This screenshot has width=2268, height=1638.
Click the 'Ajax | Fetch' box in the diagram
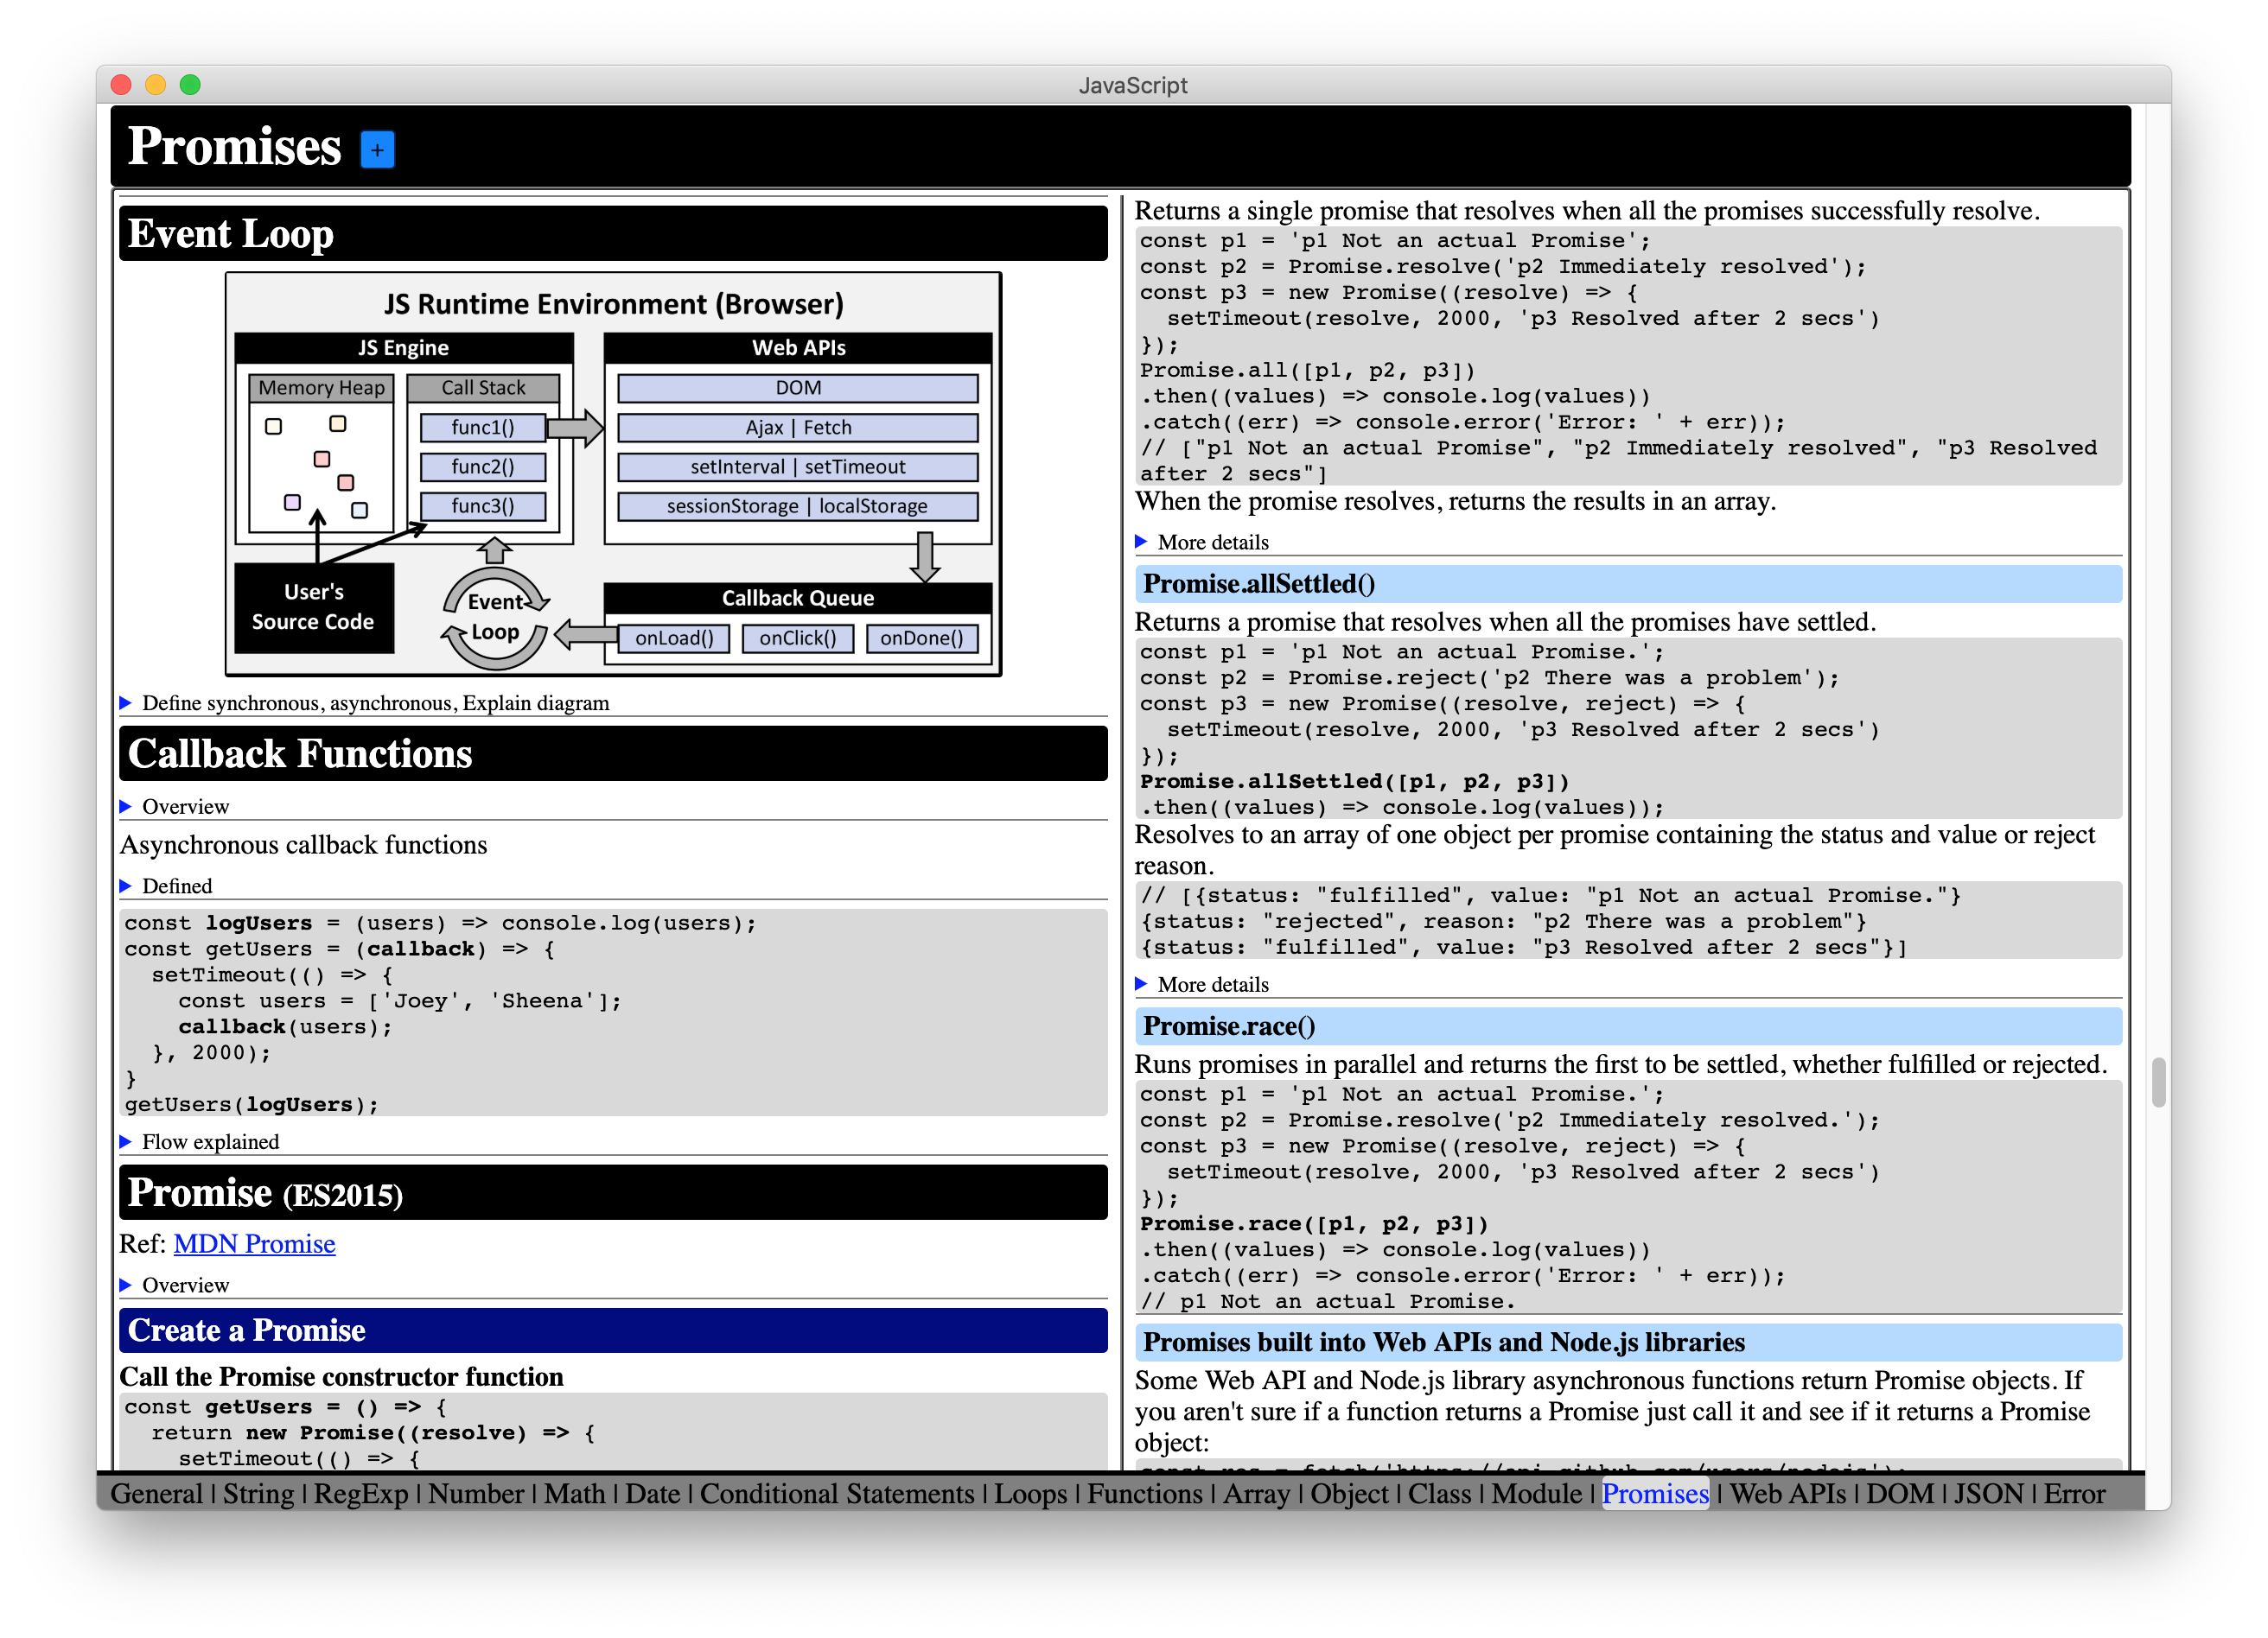coord(798,428)
